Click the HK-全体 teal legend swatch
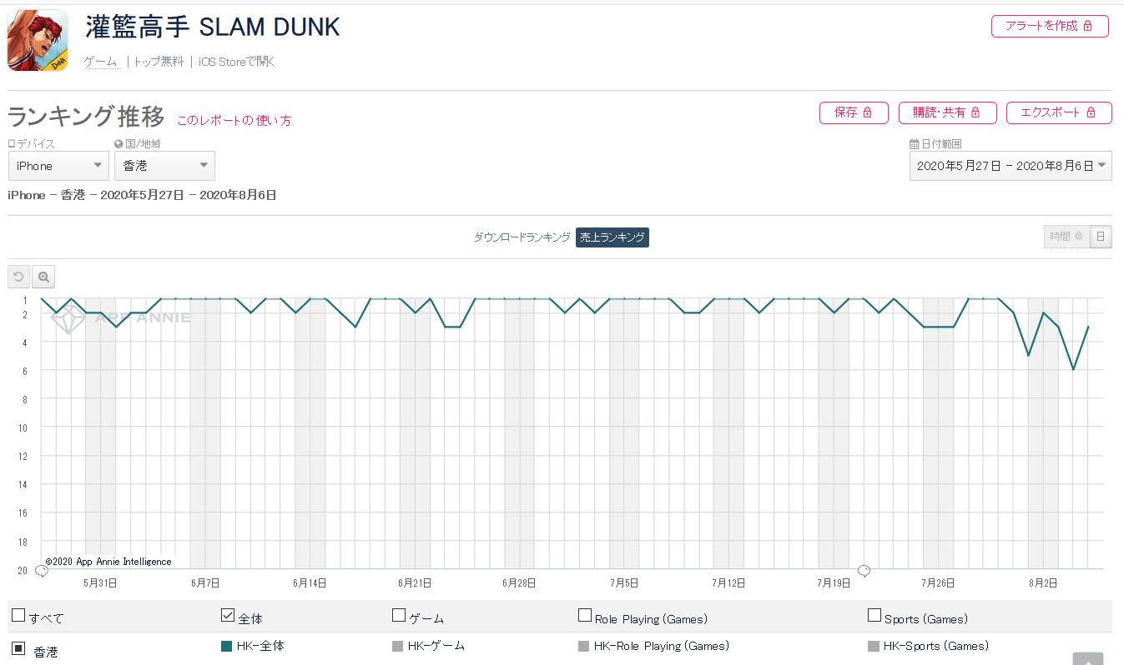This screenshot has height=665, width=1124. [x=226, y=646]
